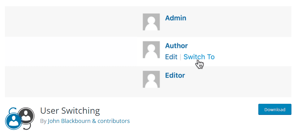Open John Blackbourn & contributors link
The height and width of the screenshot is (139, 297).
(x=88, y=121)
